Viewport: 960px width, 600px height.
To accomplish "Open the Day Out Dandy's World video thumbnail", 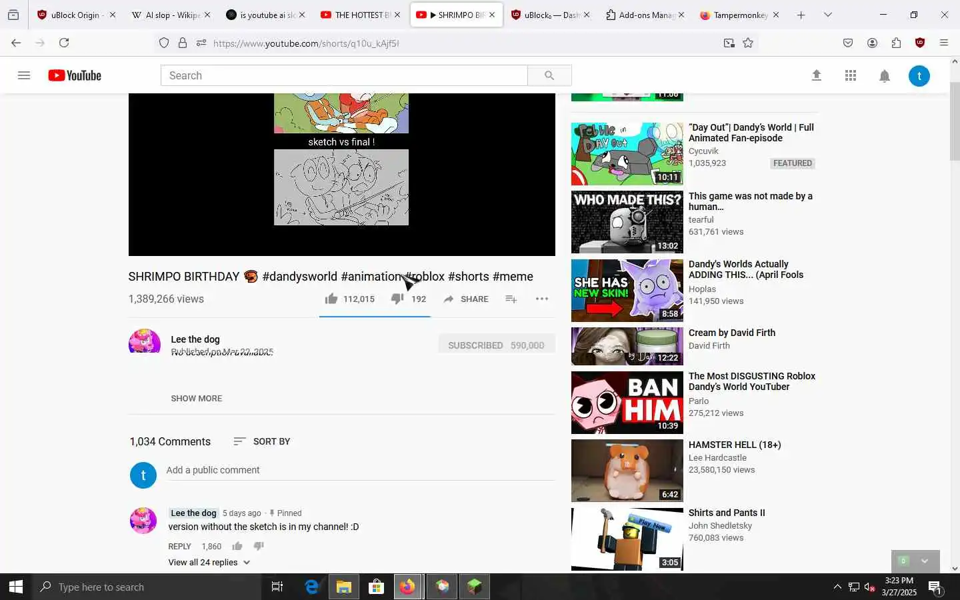I will pyautogui.click(x=627, y=153).
